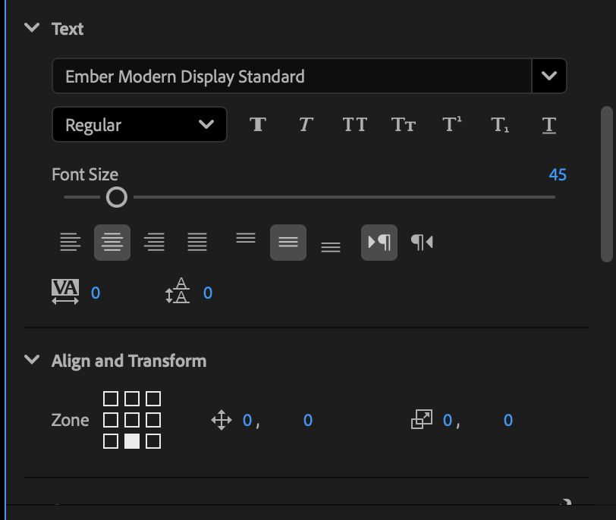Viewport: 616px width, 520px height.
Task: Select the Leading adjustment control
Action: tap(178, 291)
